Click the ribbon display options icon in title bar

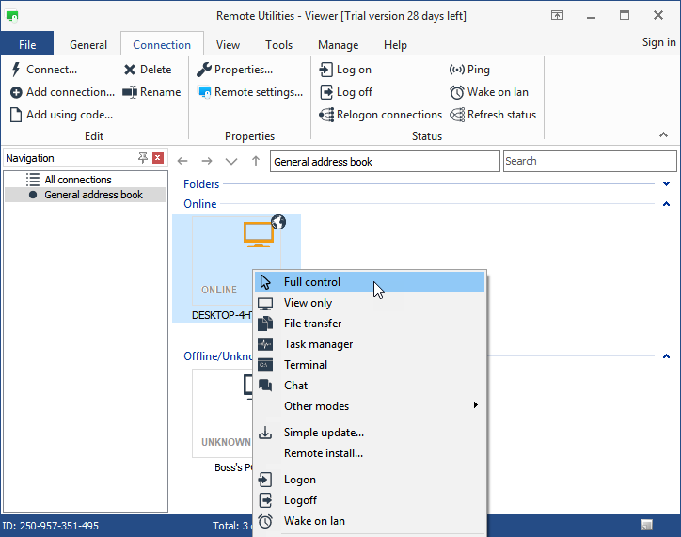click(557, 16)
